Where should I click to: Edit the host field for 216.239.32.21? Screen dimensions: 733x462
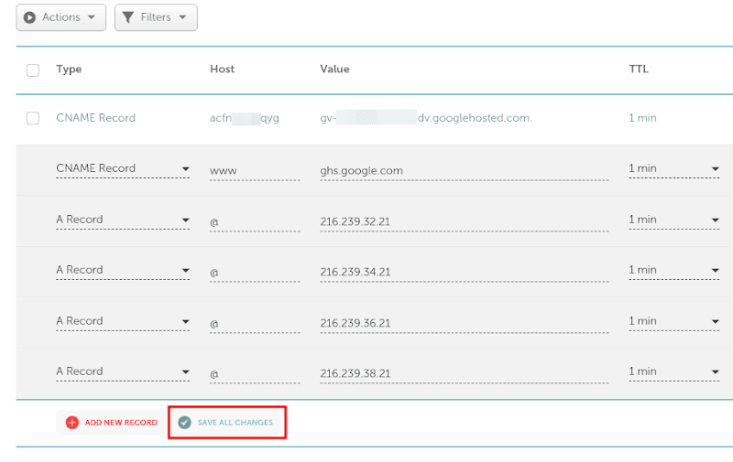[x=255, y=221]
